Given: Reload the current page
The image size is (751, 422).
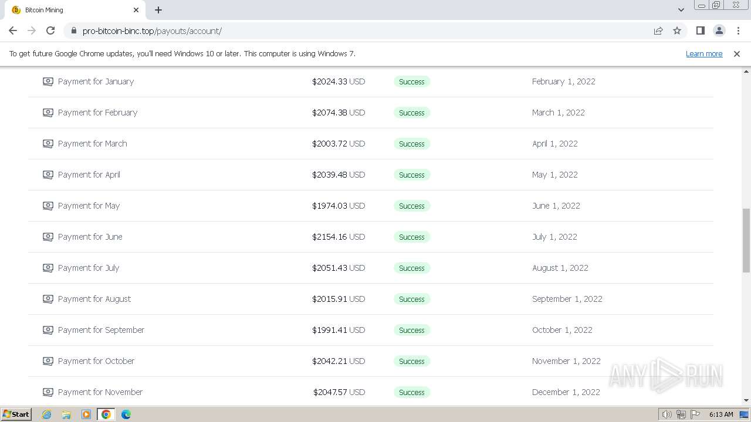Looking at the screenshot, I should (x=50, y=30).
